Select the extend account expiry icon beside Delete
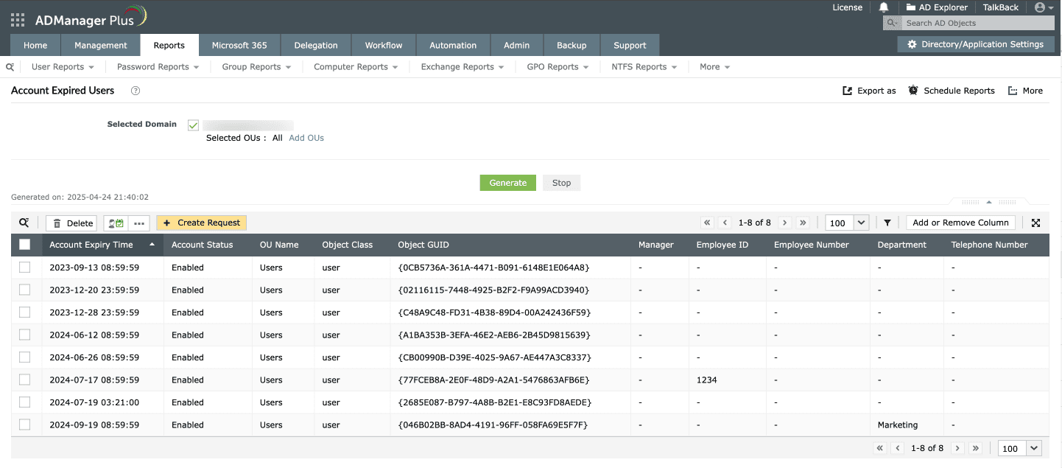The width and height of the screenshot is (1062, 468). (x=114, y=223)
